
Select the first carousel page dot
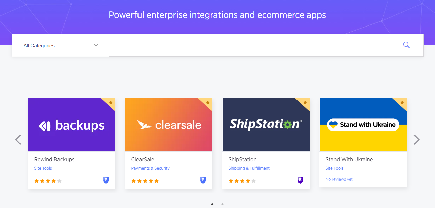tap(212, 204)
